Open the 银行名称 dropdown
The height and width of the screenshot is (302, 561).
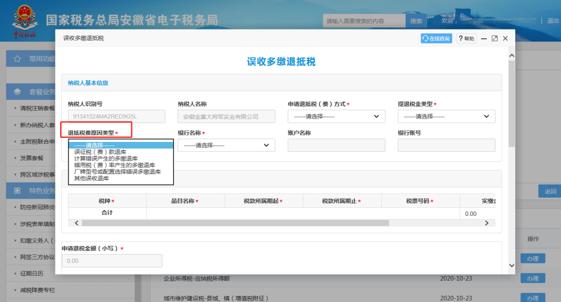click(226, 145)
